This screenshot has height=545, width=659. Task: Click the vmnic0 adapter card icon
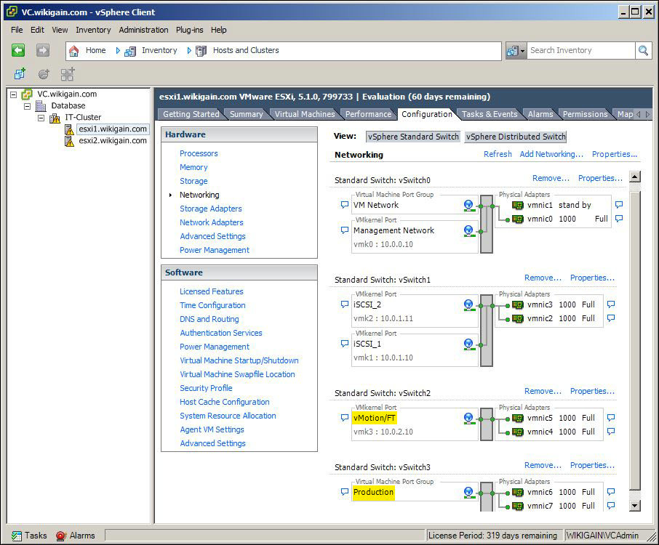pos(518,219)
